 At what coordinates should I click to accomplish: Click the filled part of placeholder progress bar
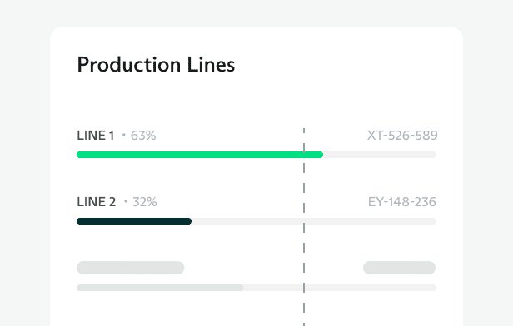tap(160, 288)
